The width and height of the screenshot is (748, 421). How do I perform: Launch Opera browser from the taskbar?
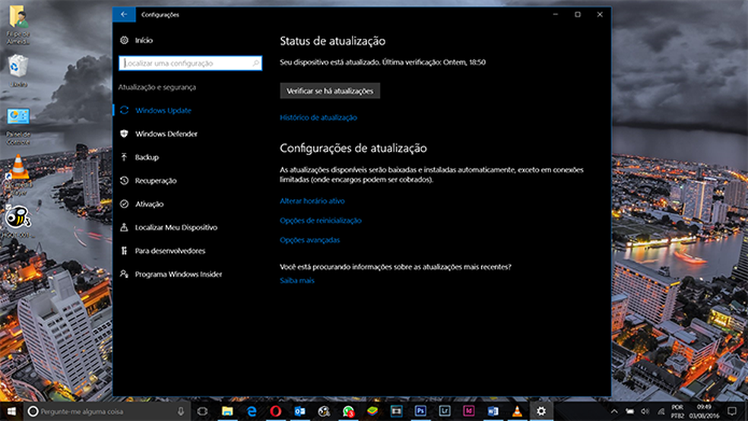click(x=275, y=411)
